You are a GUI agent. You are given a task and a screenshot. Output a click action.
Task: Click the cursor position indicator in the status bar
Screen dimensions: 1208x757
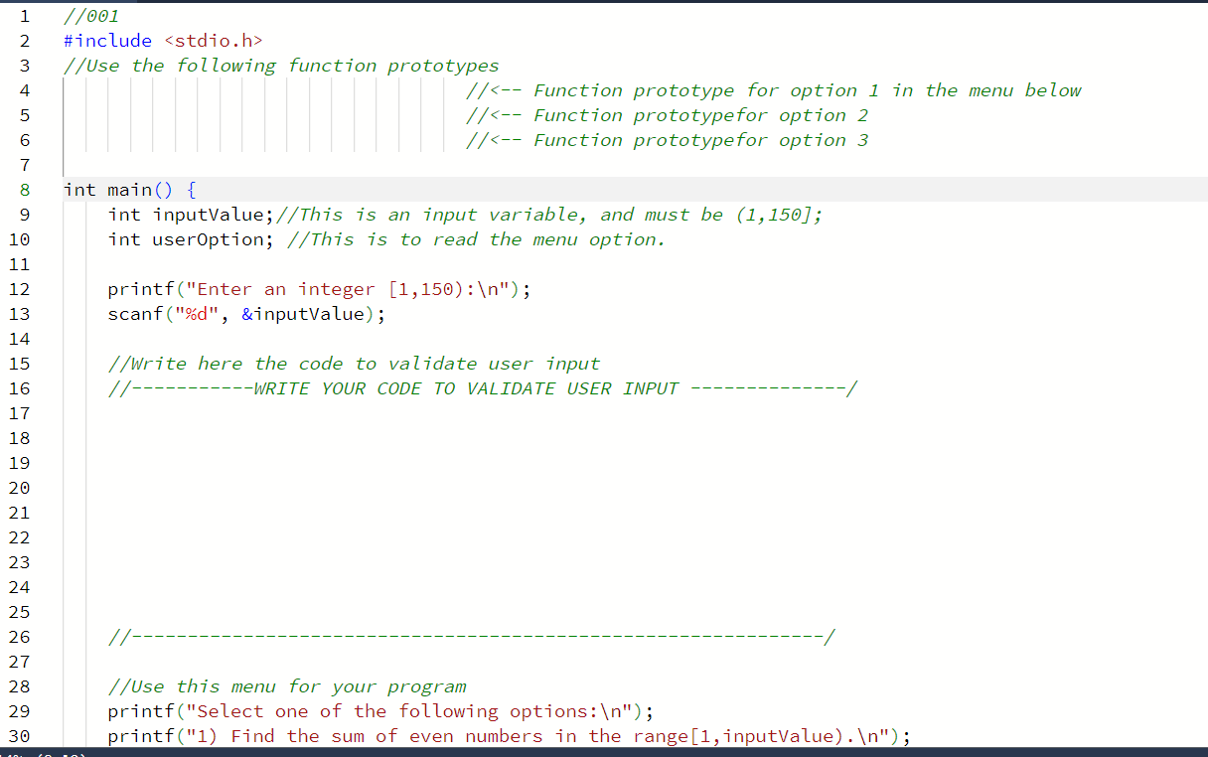[x=60, y=753]
